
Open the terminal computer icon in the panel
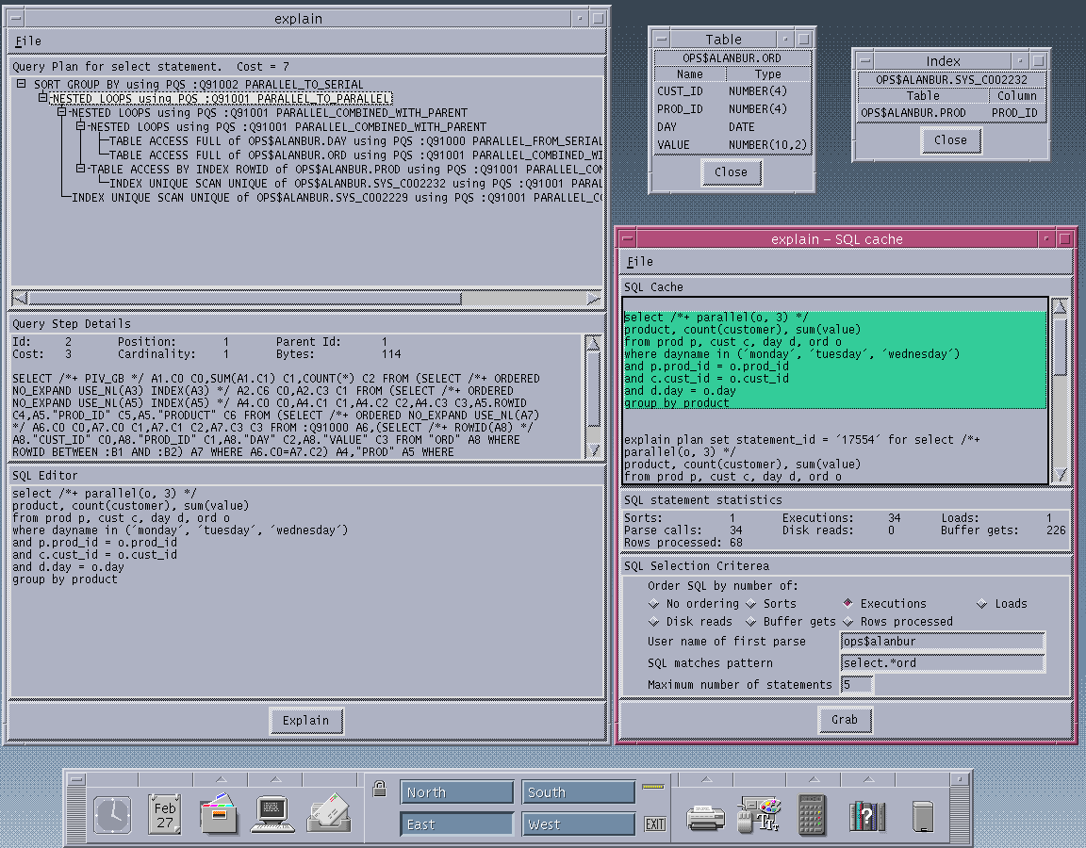point(273,813)
